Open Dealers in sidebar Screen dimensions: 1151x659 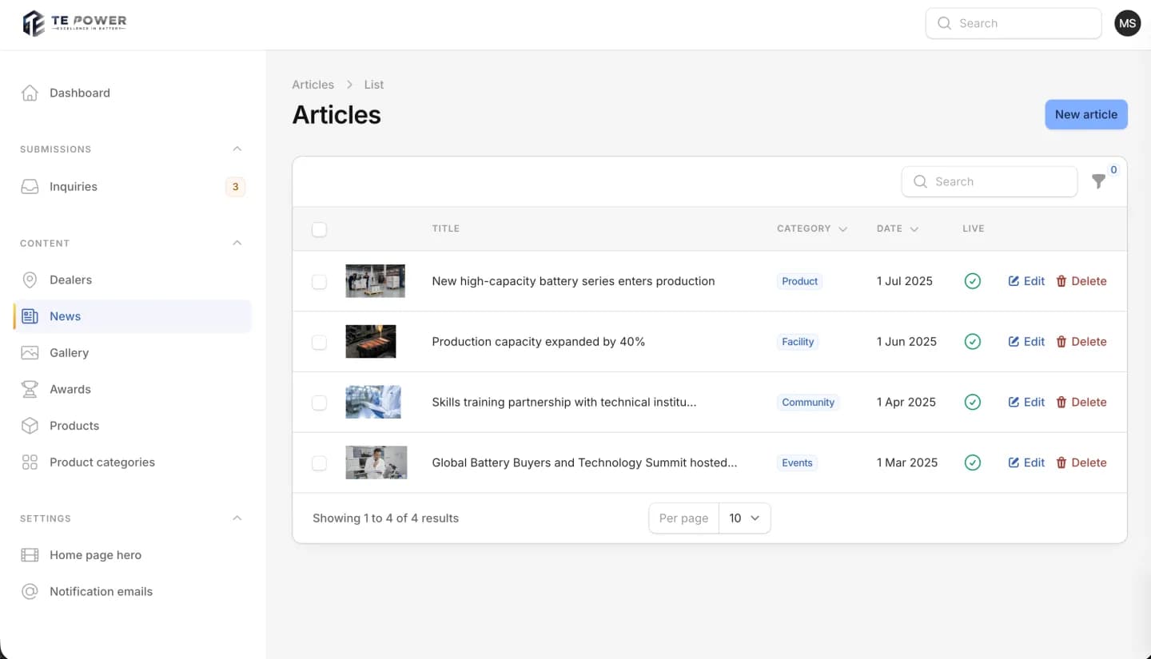coord(132,280)
